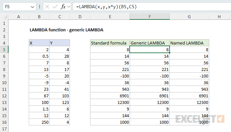The image size is (231, 132).
Task: Click the 'Standard formula' header cell
Action: (x=110, y=43)
